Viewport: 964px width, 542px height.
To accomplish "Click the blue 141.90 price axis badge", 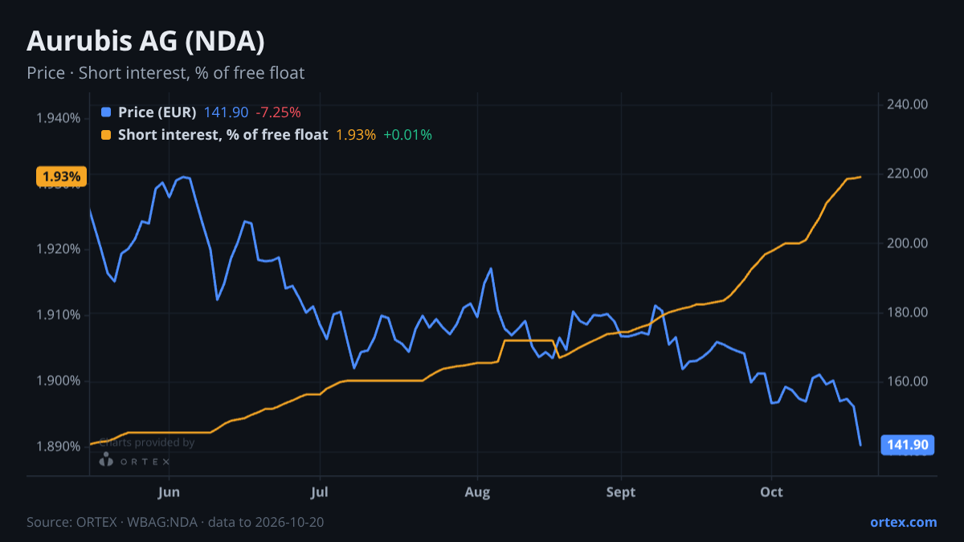I will 909,445.
